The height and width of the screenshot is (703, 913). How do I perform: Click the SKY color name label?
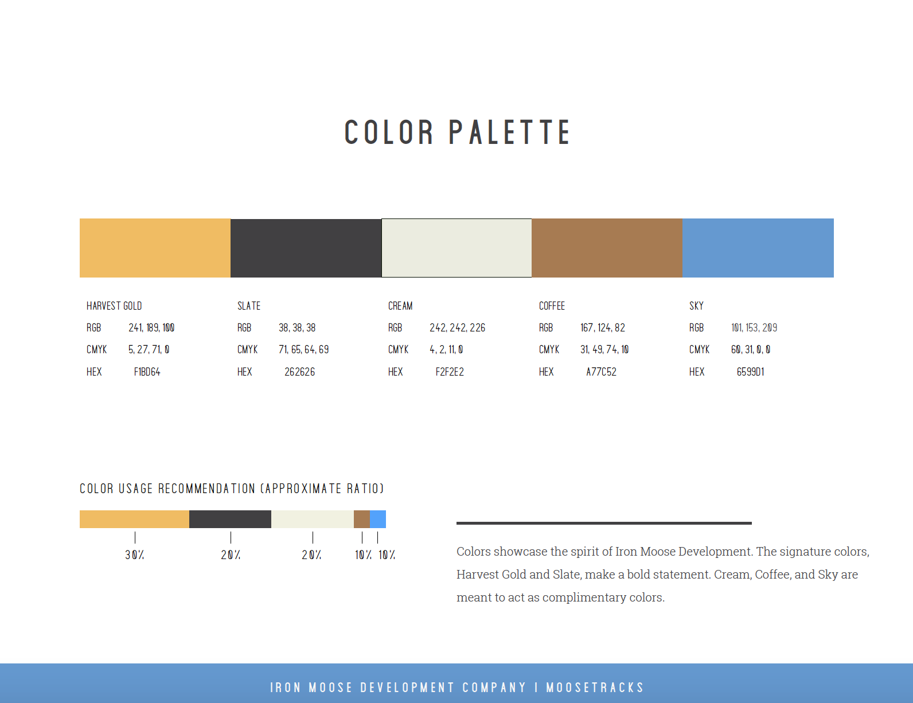click(x=696, y=306)
